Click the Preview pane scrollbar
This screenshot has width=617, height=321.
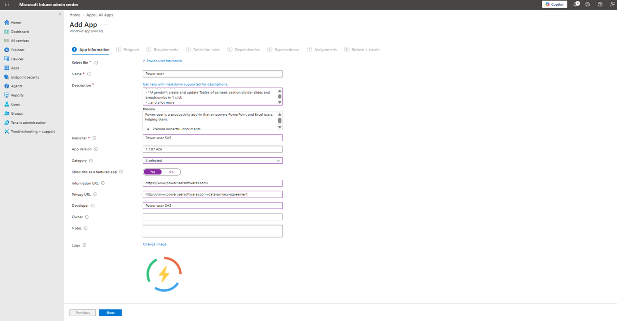tap(280, 120)
